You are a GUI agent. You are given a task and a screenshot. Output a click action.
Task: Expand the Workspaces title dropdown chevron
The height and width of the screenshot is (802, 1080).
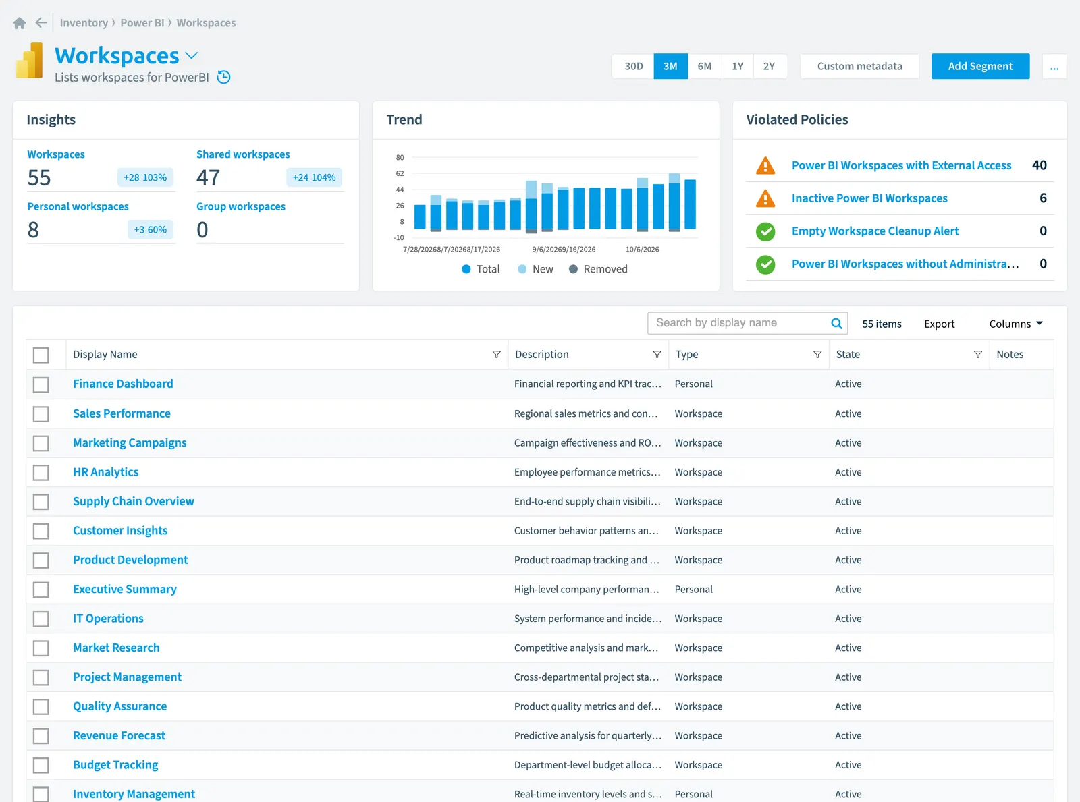(192, 55)
